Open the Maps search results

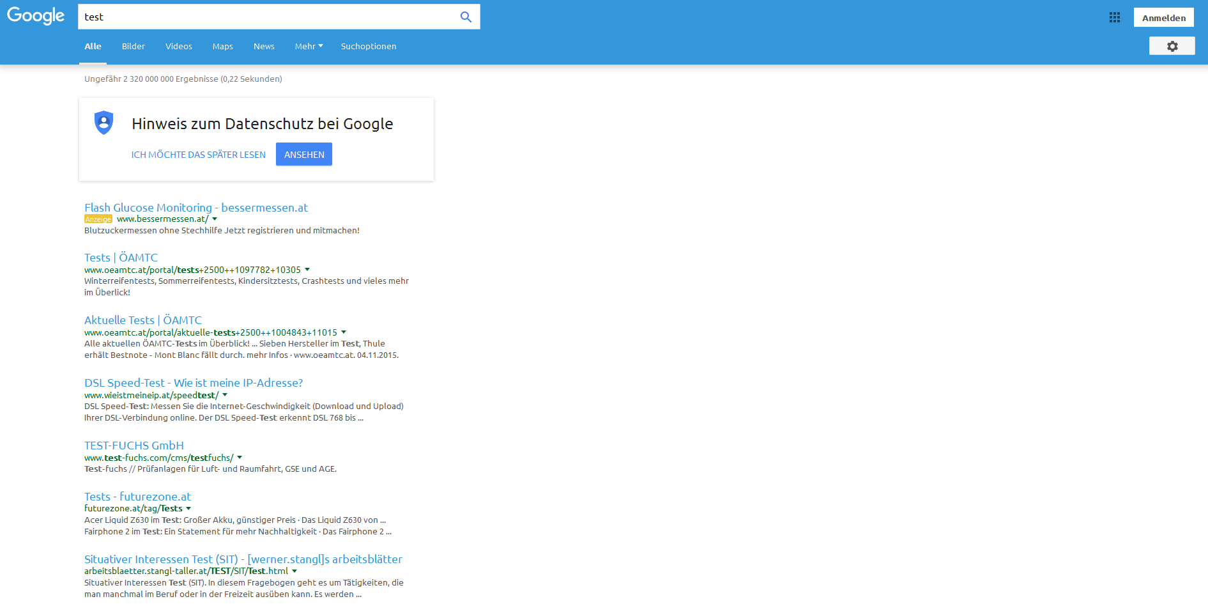[x=222, y=46]
